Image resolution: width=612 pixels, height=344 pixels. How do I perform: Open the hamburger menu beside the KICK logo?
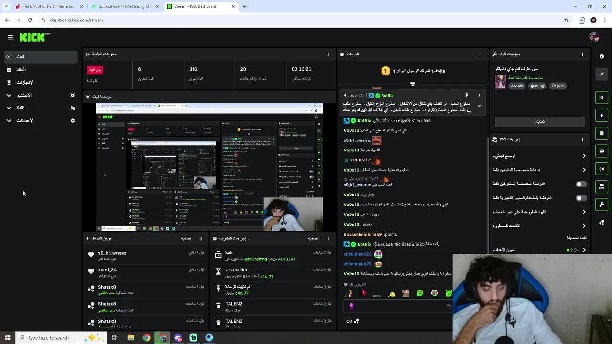click(10, 37)
